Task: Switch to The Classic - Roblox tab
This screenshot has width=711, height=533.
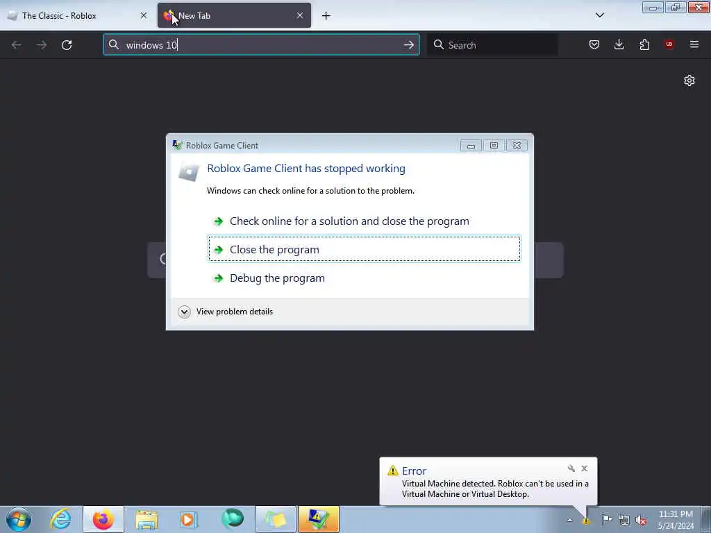Action: (x=77, y=15)
